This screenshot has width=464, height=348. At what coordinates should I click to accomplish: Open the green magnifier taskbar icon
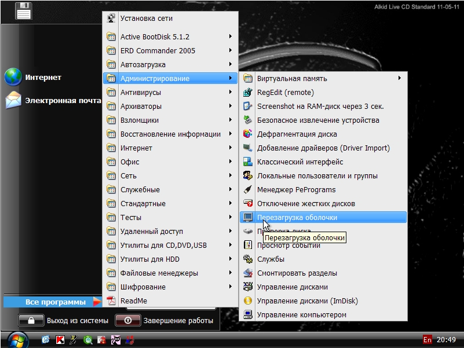[x=88, y=340]
